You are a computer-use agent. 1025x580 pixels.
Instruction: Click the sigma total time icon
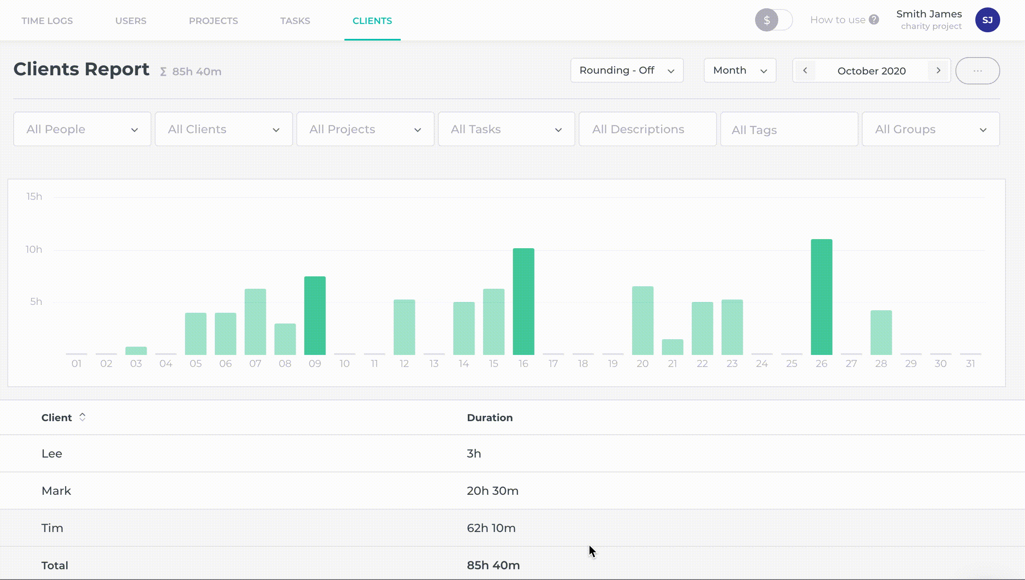click(x=163, y=72)
